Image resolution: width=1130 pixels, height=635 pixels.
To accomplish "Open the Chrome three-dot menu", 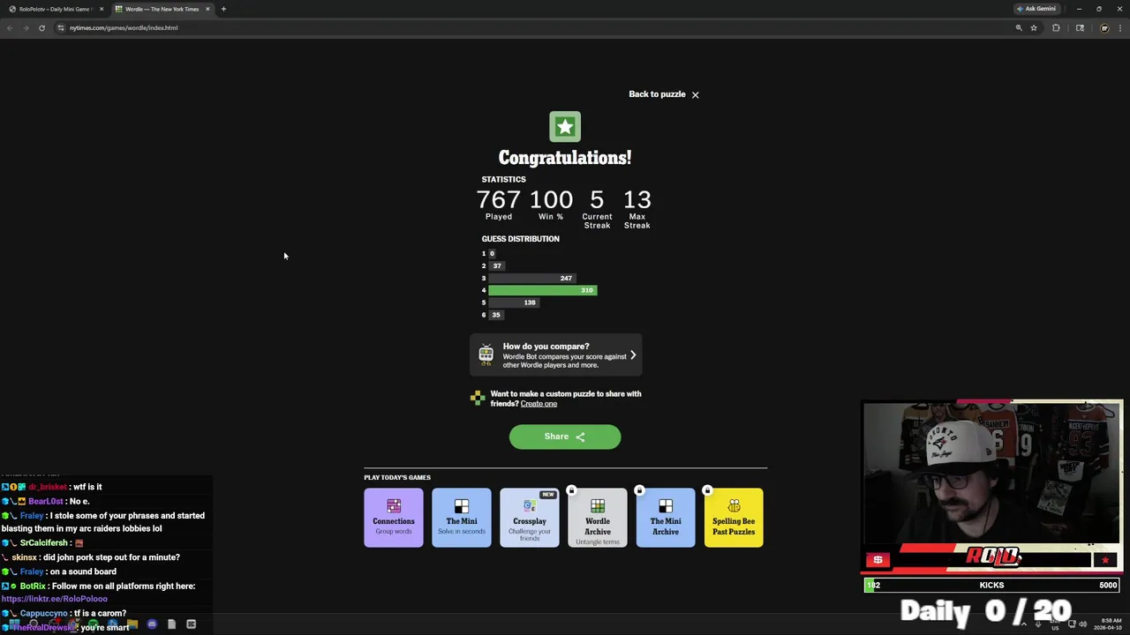I will point(1120,27).
